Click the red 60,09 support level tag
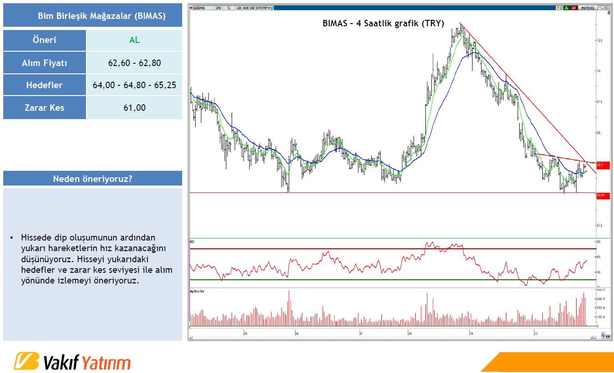 (x=603, y=196)
